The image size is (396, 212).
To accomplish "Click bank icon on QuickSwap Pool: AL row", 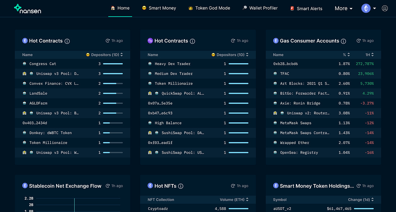I will coord(150,93).
